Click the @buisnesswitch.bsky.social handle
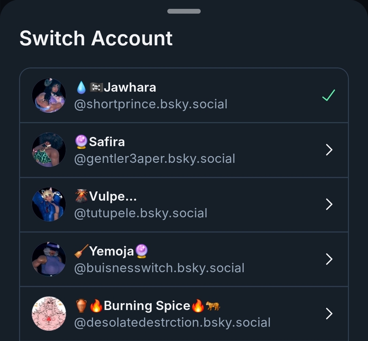 (x=159, y=268)
